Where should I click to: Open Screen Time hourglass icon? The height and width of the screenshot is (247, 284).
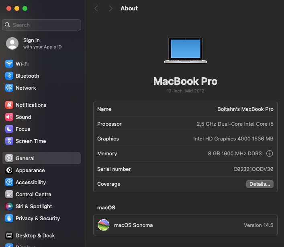click(x=9, y=141)
